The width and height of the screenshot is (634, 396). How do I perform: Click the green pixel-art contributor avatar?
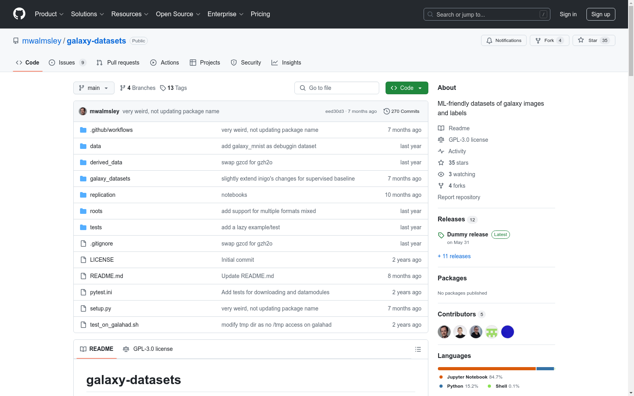(492, 332)
